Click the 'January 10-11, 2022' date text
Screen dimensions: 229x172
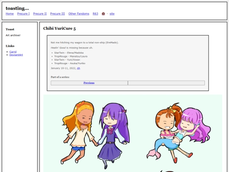click(x=63, y=68)
